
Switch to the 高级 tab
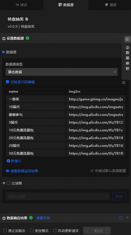coord(111,5)
